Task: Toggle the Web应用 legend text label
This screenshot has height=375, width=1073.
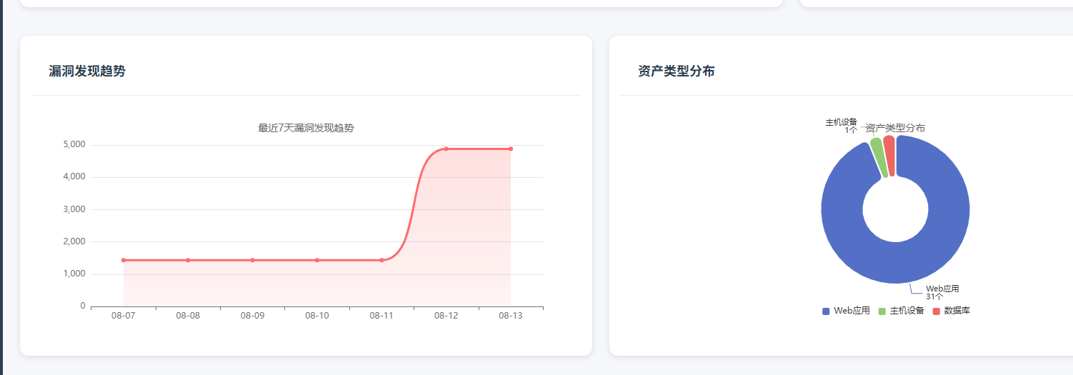Action: 852,311
